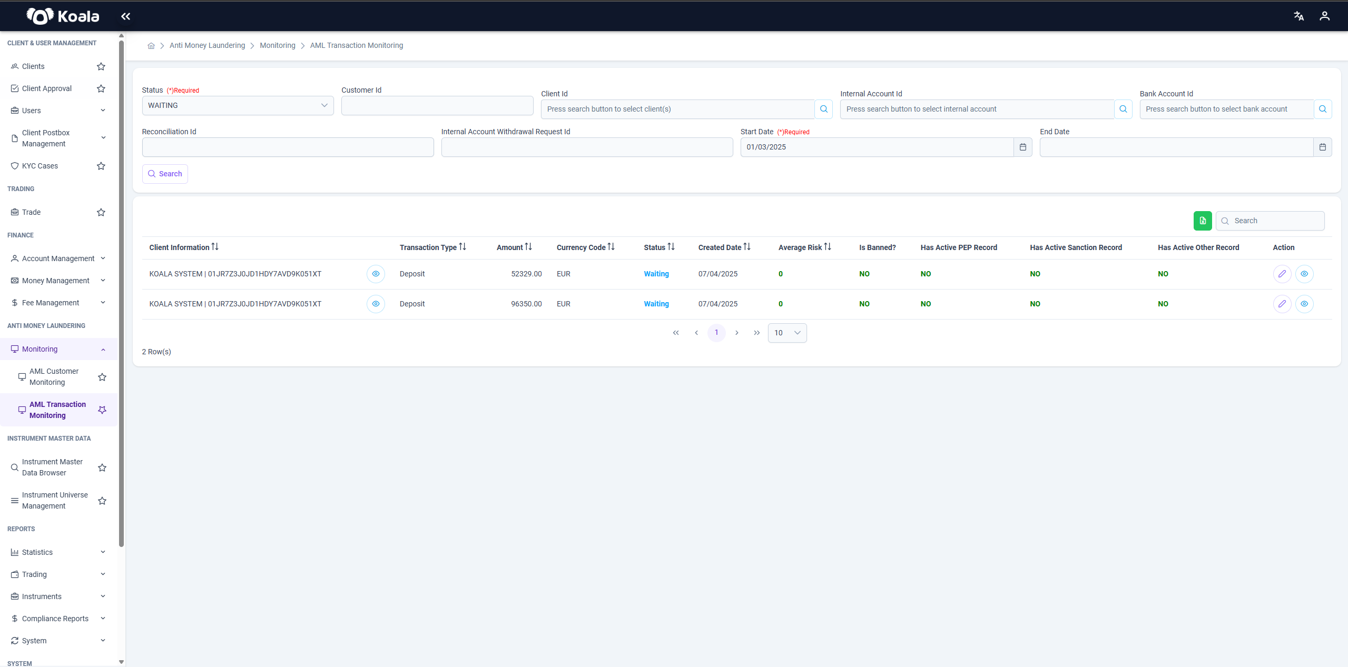Open Monitoring breadcrumb link
Image resolution: width=1348 pixels, height=667 pixels.
277,46
